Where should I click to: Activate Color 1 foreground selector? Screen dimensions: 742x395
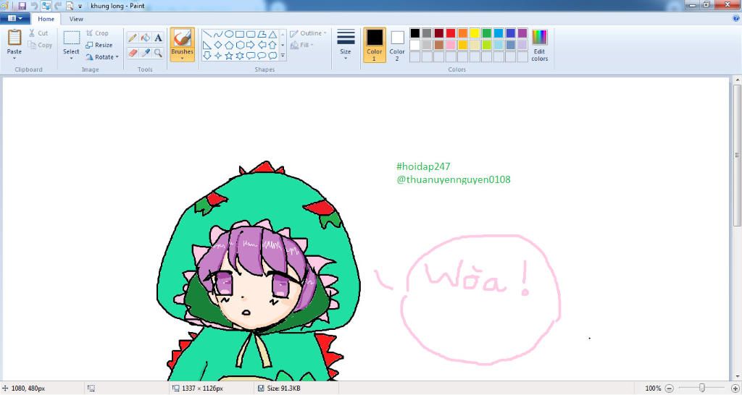pyautogui.click(x=374, y=45)
